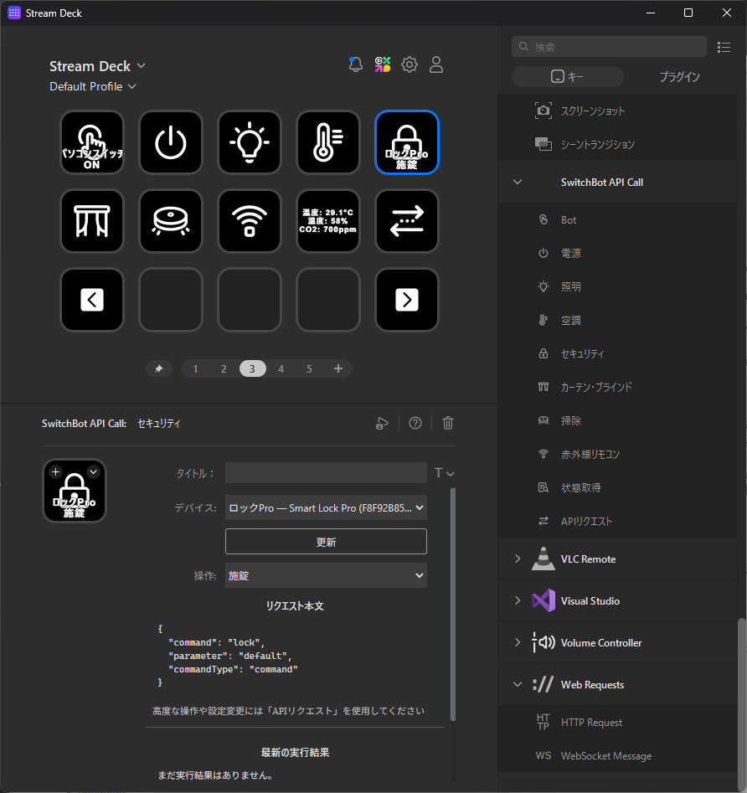This screenshot has height=793, width=747.
Task: Open Stream Deck device dropdown
Action: pos(98,66)
